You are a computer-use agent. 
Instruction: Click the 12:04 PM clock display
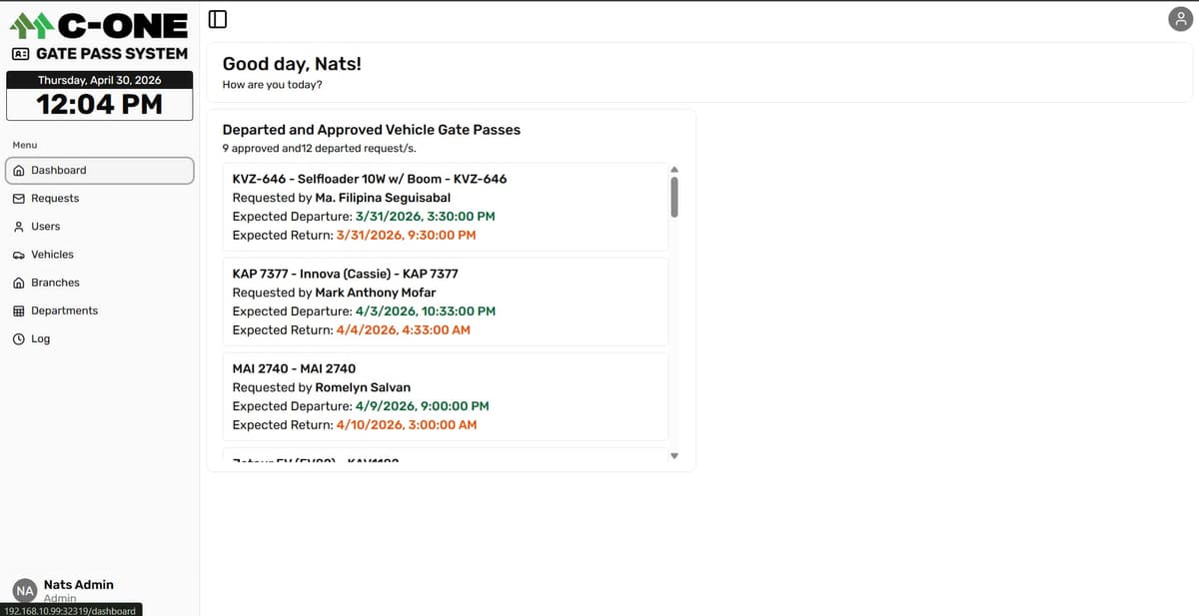[x=99, y=104]
